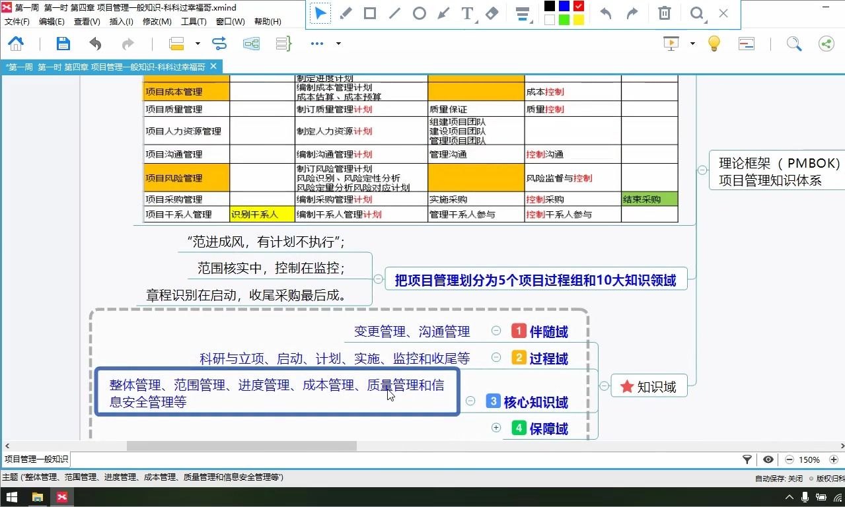This screenshot has width=845, height=507.
Task: Select the ellipse drawing tool
Action: tap(419, 13)
